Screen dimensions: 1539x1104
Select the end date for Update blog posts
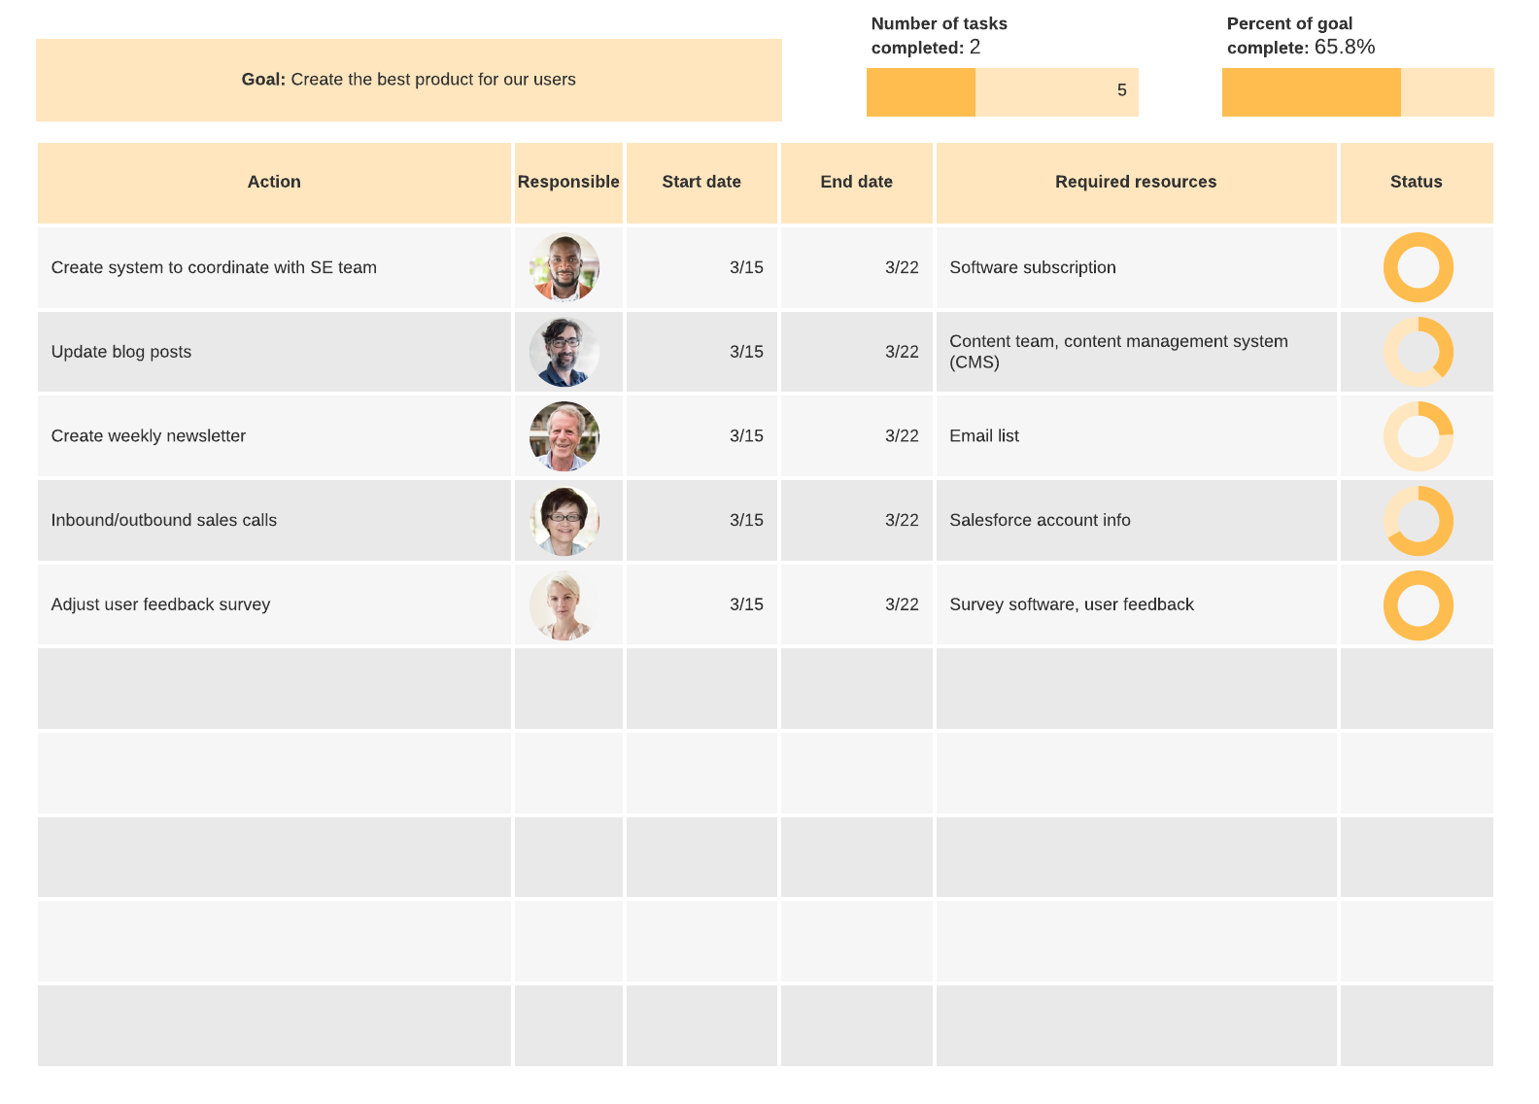pyautogui.click(x=856, y=352)
